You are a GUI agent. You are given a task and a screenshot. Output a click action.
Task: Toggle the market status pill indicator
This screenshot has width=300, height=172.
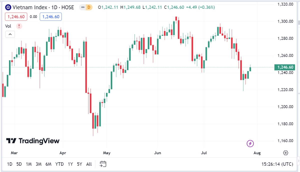(82, 7)
